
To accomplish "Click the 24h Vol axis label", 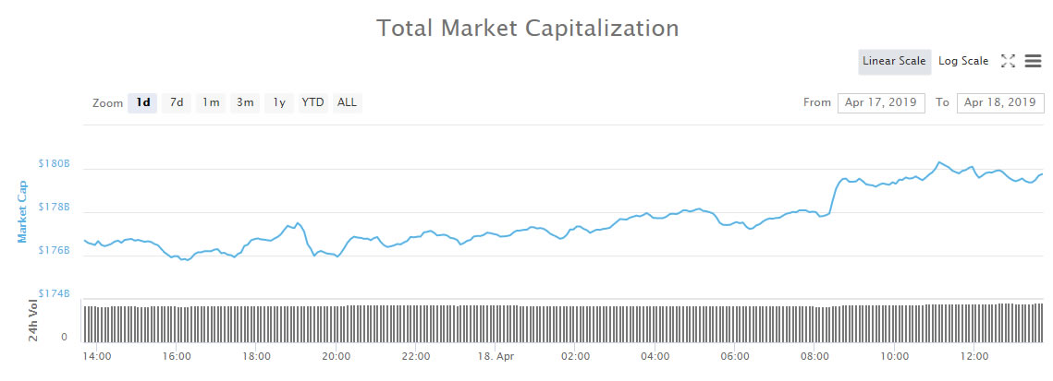I will point(33,319).
